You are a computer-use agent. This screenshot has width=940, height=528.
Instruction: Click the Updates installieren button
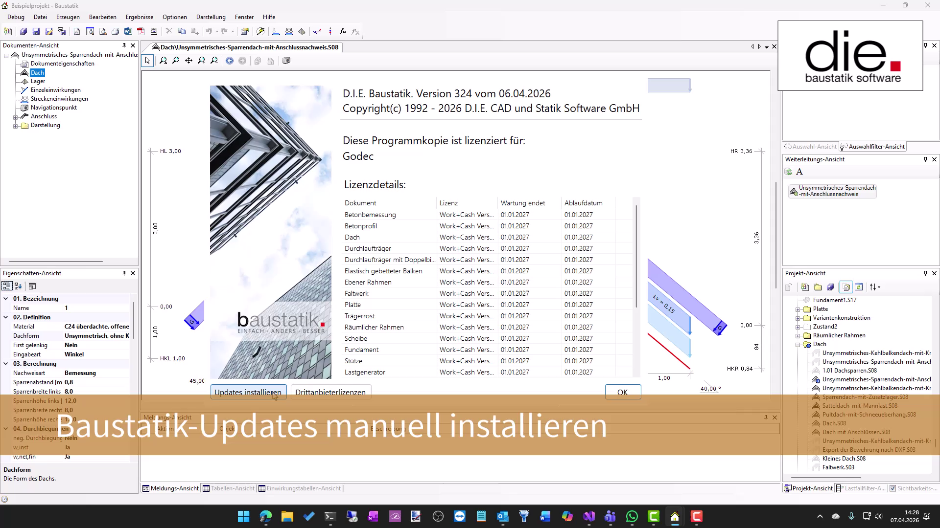click(x=248, y=392)
